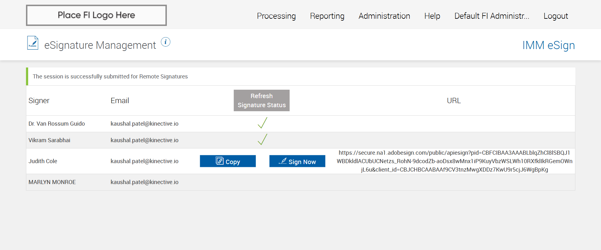Open the info icon beside eSignature Management
601x250 pixels.
(166, 42)
